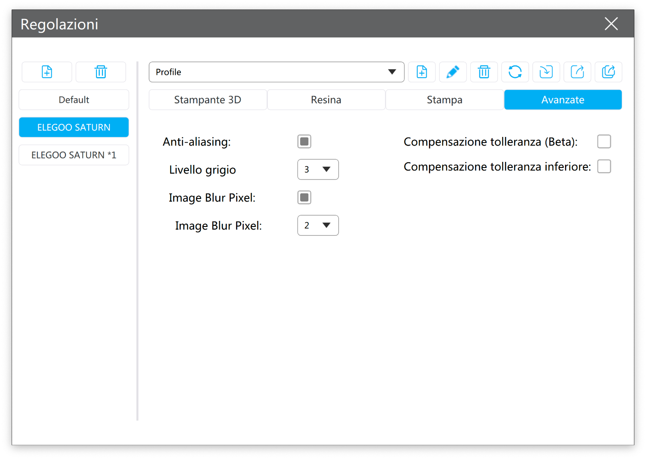Toggle the Image Blur Pixel checkbox
The width and height of the screenshot is (646, 459).
click(x=304, y=198)
